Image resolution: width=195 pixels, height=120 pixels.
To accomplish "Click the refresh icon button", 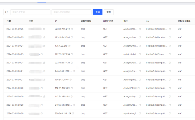I will click(x=6, y=12).
